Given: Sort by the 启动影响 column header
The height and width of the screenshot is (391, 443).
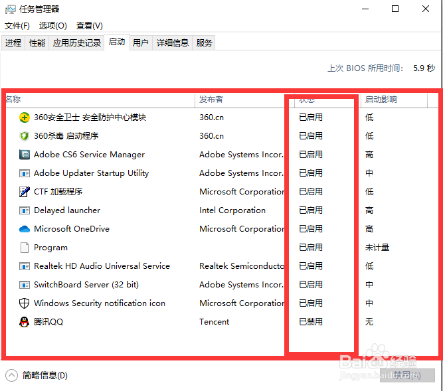Looking at the screenshot, I should 394,100.
